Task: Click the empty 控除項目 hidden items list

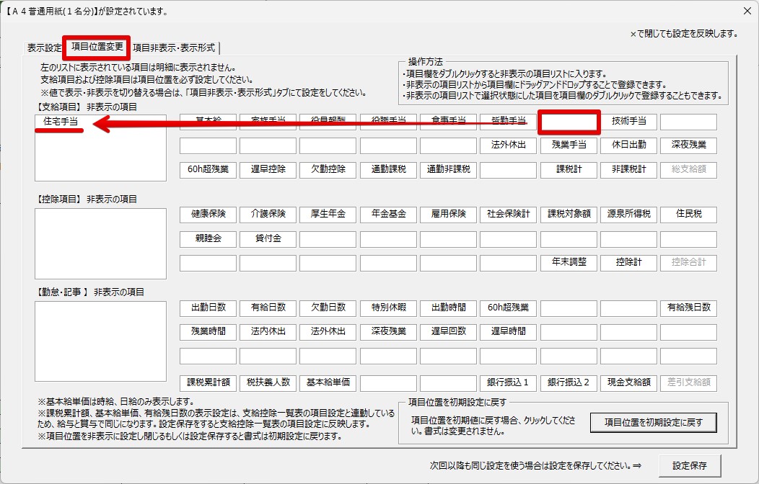Action: pyautogui.click(x=100, y=243)
